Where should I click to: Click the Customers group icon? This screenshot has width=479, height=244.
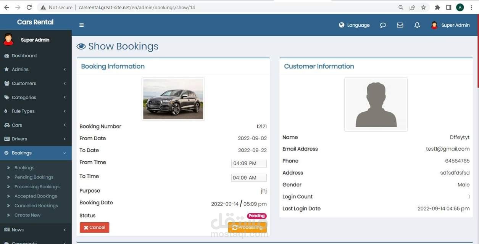[6, 83]
